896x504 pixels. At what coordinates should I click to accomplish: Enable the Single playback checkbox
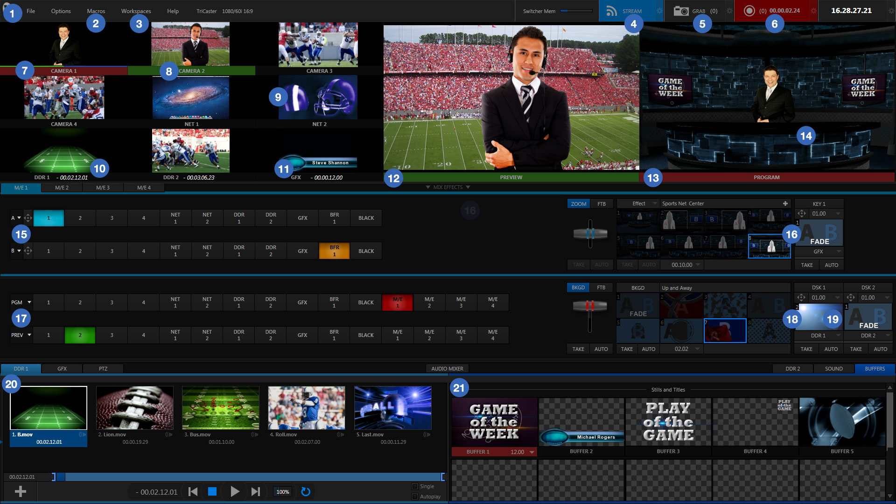pyautogui.click(x=414, y=486)
